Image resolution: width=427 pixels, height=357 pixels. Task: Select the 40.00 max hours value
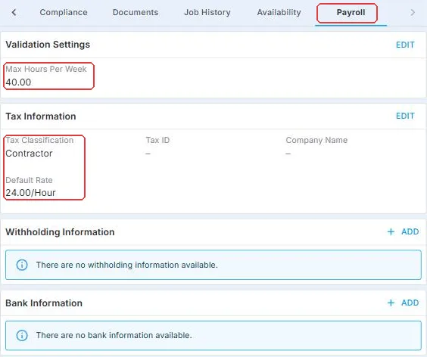coord(18,82)
